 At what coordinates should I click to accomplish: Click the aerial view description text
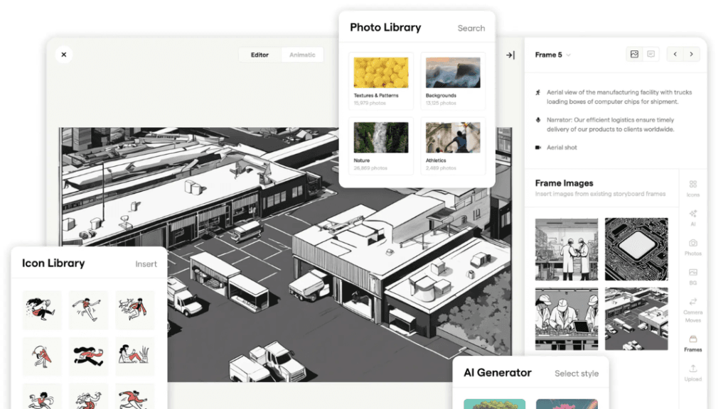619,97
